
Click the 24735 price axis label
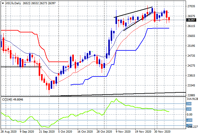pos(191,55)
